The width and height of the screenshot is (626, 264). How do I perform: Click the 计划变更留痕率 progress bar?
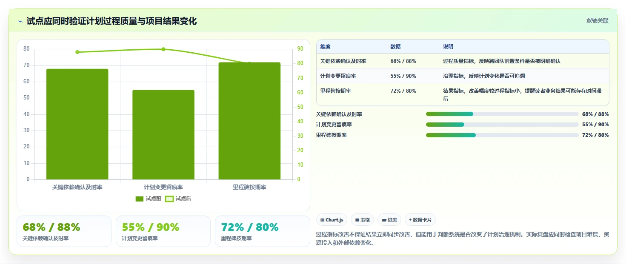tap(502, 125)
